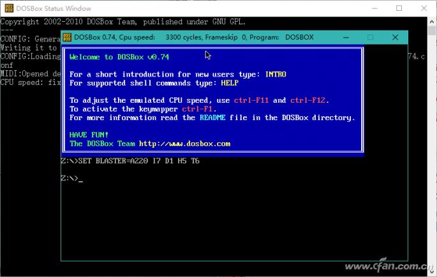Viewport: 437px width, 277px height.
Task: Click the disabled maximize button of DOSBox 0.74
Action: point(371,38)
